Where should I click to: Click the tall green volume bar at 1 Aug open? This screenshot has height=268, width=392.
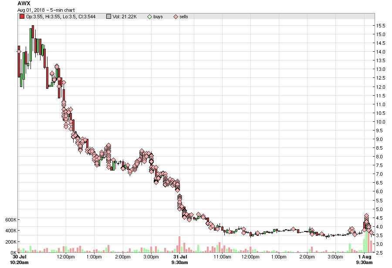point(366,241)
